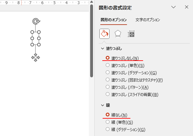Select 塗りつぶしなし(N) radio option
The image size is (193, 136).
click(122, 58)
